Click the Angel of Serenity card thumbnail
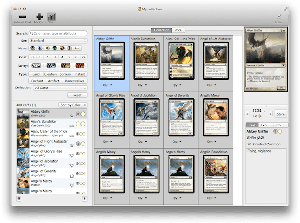 pos(181,117)
